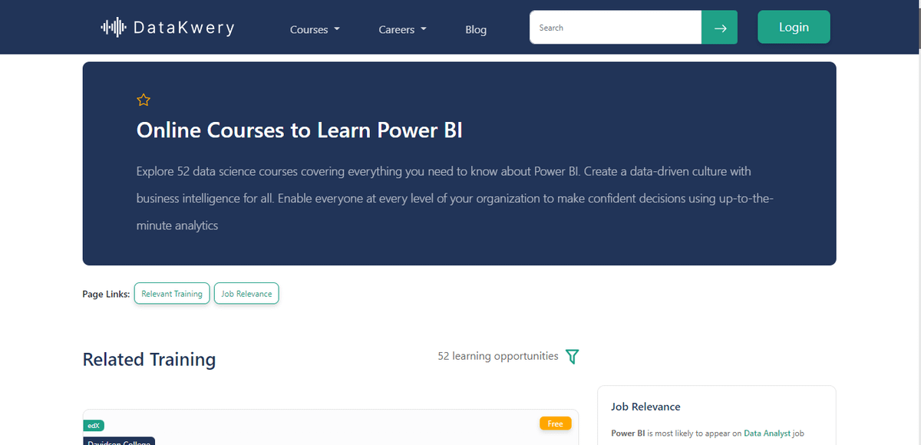Focus the Search input field
921x445 pixels.
(x=615, y=28)
